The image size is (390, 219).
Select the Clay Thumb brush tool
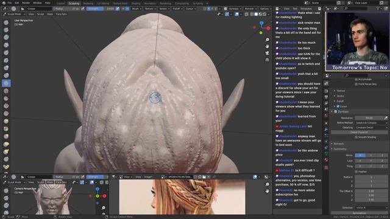(x=6, y=53)
